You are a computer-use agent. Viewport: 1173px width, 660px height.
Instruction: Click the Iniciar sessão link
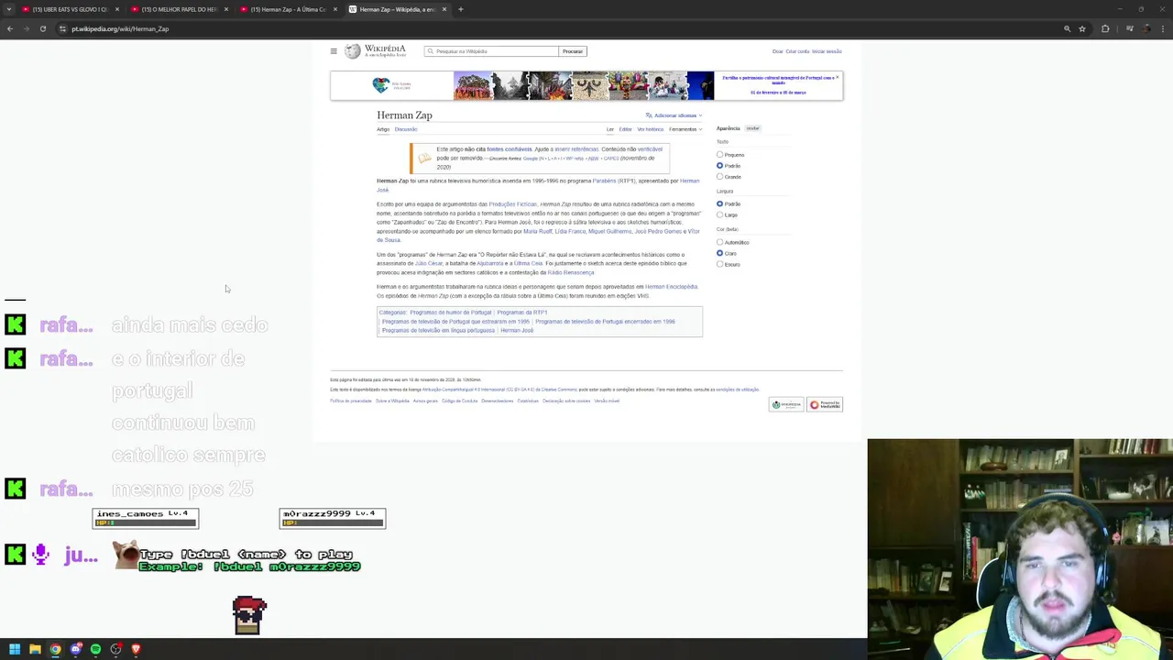827,51
